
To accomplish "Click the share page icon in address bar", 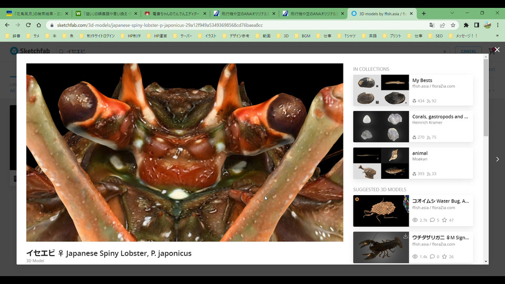I will pos(442,25).
